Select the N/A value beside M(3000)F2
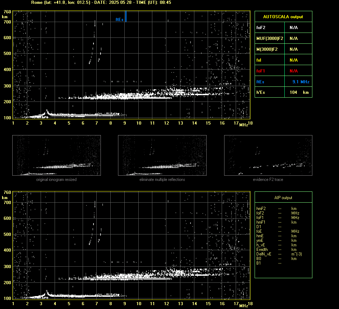 (293, 49)
